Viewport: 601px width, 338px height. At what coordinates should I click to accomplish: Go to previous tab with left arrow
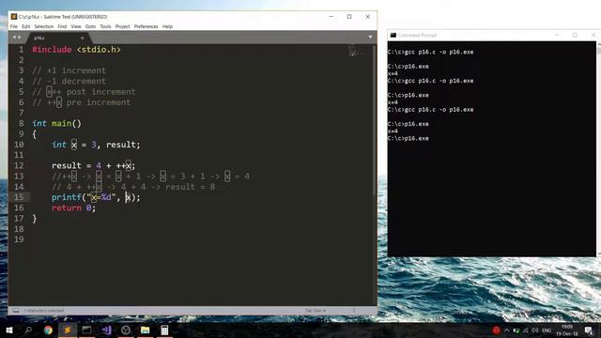click(15, 38)
